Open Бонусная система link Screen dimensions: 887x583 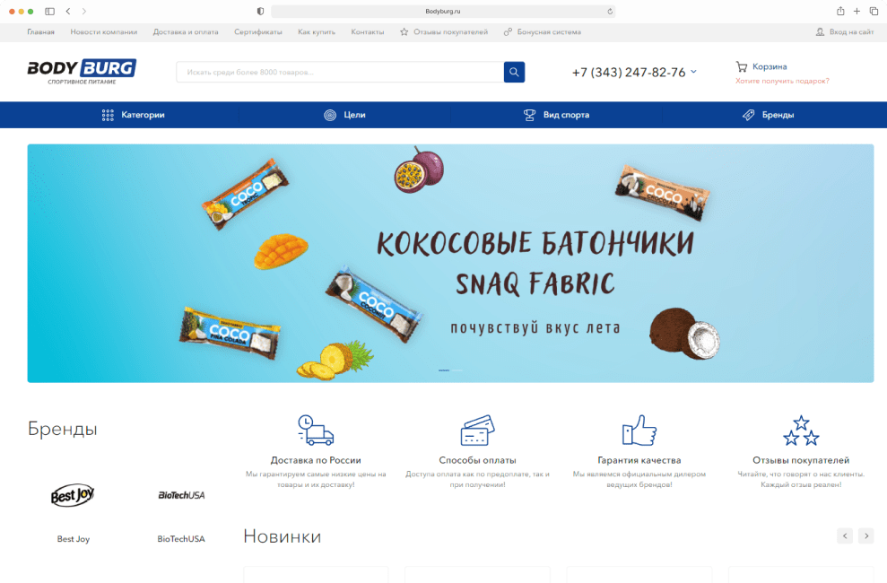click(549, 32)
